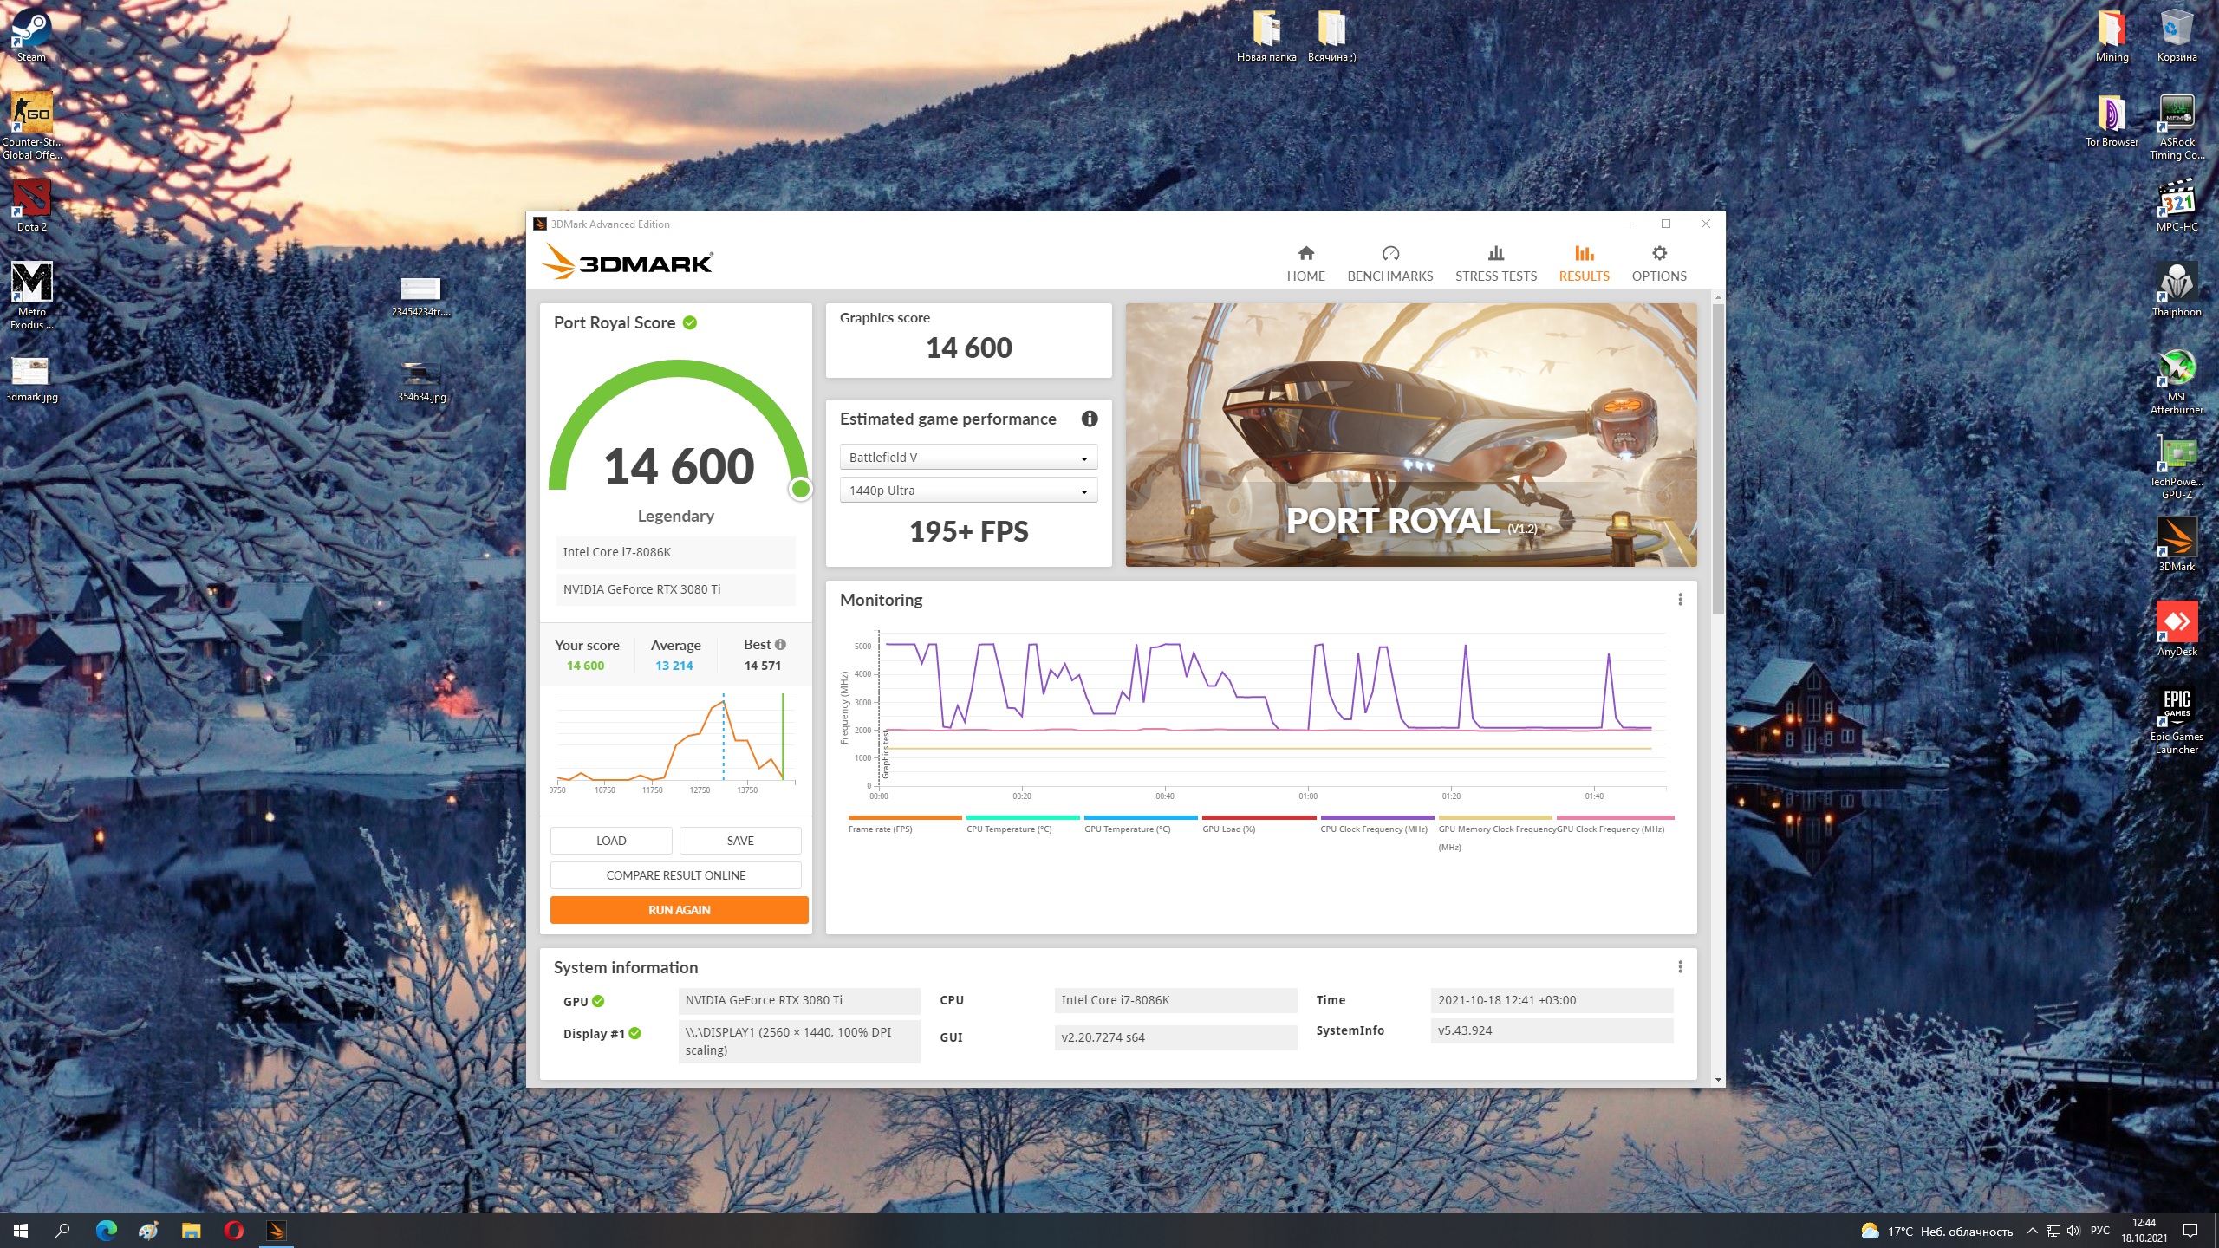Click the green check beside Display #1
The image size is (2219, 1248).
(634, 1033)
